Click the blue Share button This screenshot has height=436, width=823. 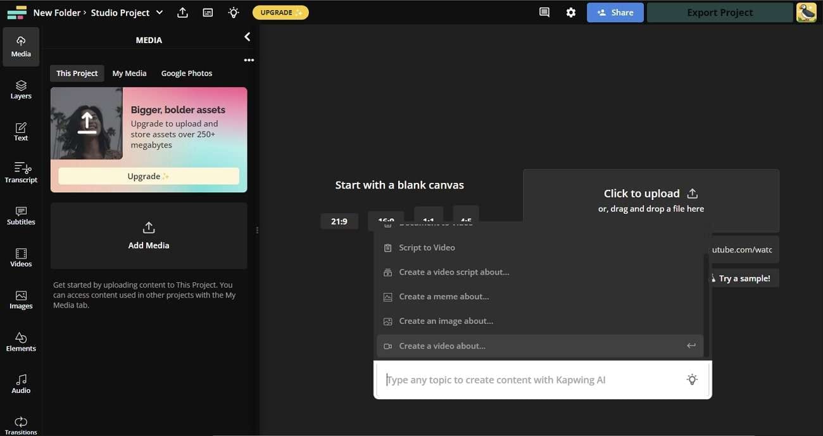coord(615,12)
